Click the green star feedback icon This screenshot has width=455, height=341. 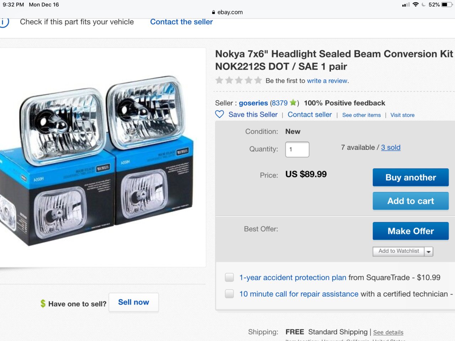293,103
